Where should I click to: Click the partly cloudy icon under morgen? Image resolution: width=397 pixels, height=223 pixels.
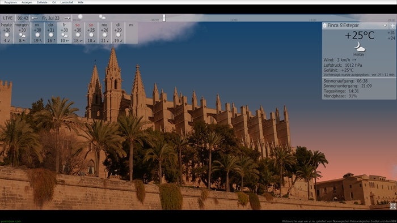pos(22,35)
